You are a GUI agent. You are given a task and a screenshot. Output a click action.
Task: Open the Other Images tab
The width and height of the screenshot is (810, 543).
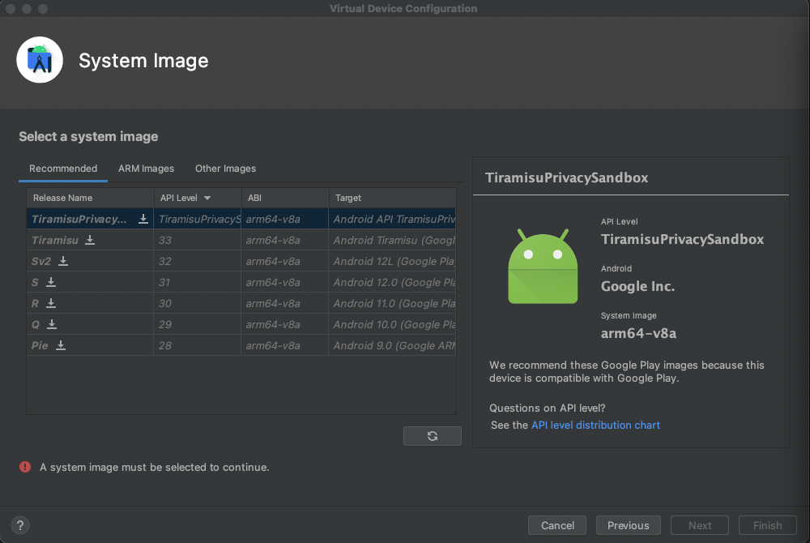225,169
